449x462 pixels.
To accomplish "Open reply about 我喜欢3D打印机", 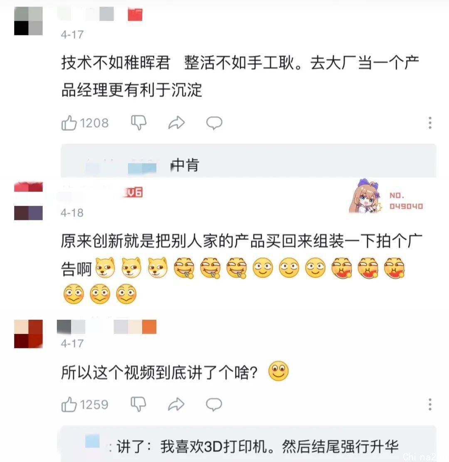I will pos(248,444).
